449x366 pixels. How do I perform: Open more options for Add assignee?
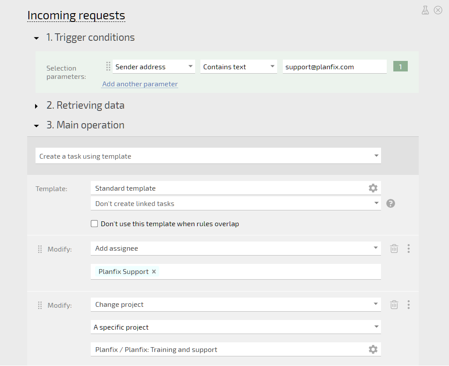pyautogui.click(x=409, y=249)
